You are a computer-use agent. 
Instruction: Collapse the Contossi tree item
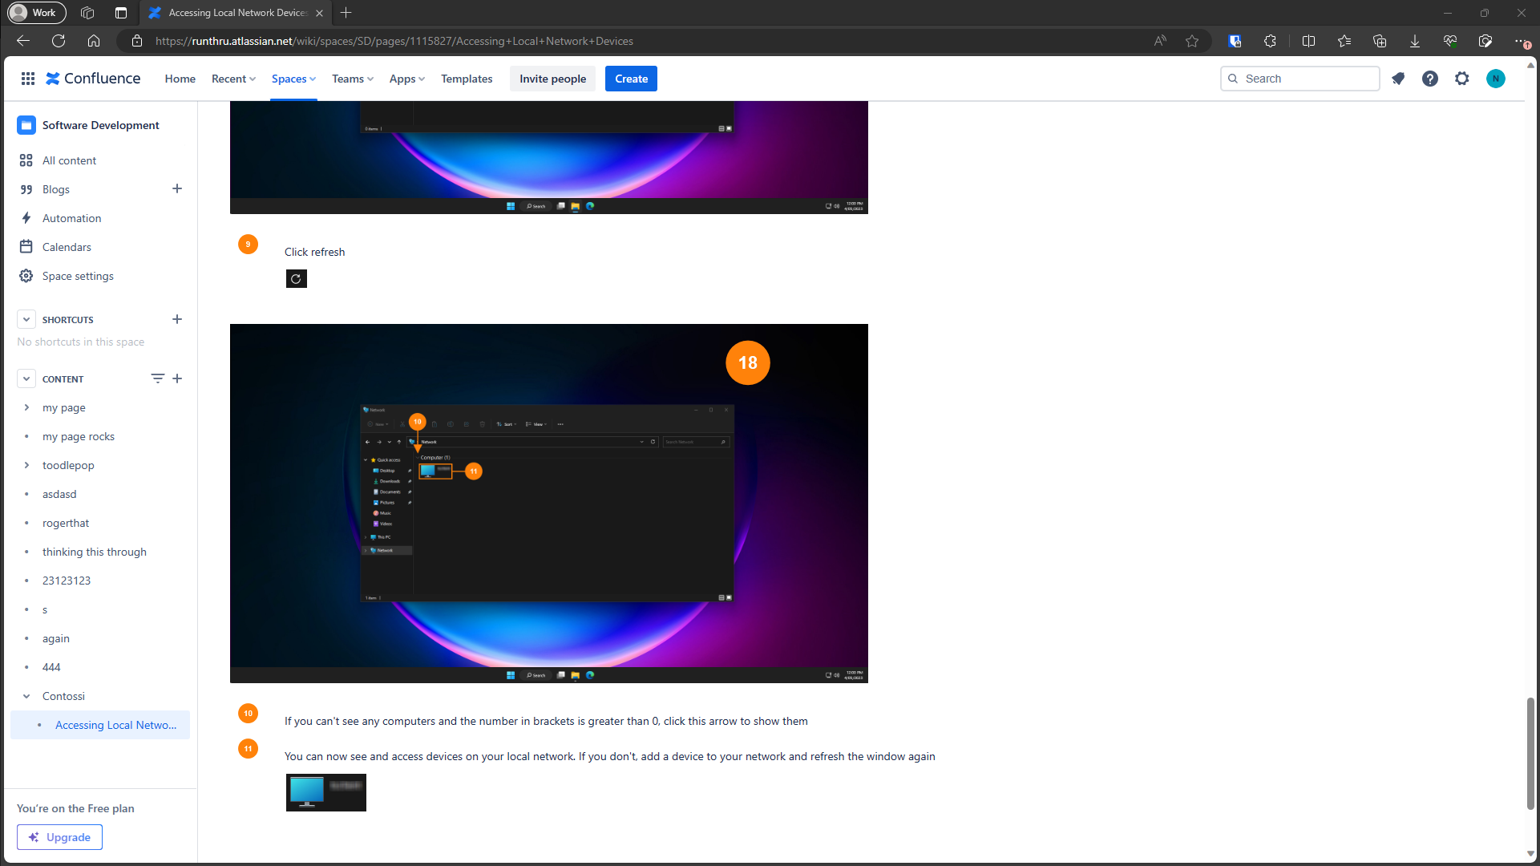(26, 696)
